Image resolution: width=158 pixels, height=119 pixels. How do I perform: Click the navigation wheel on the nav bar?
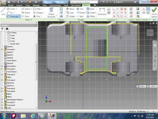(x=155, y=45)
